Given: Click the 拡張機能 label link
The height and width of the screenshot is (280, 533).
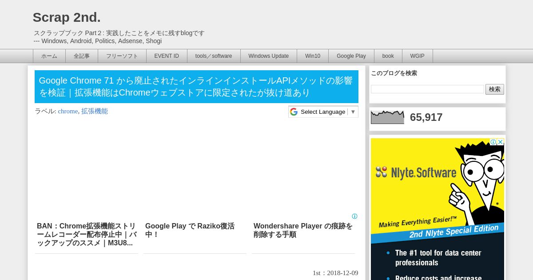Looking at the screenshot, I should click(95, 111).
